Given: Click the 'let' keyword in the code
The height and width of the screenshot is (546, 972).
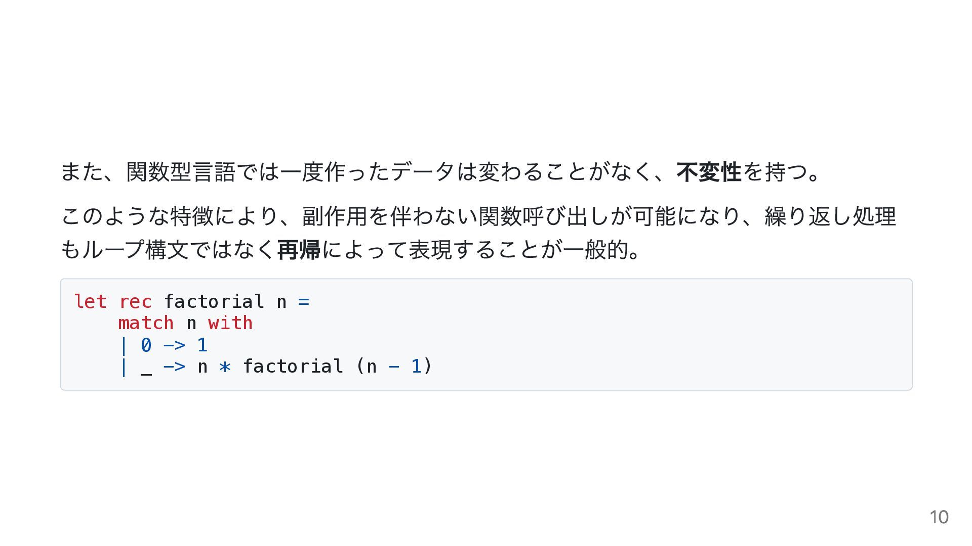Looking at the screenshot, I should point(90,302).
